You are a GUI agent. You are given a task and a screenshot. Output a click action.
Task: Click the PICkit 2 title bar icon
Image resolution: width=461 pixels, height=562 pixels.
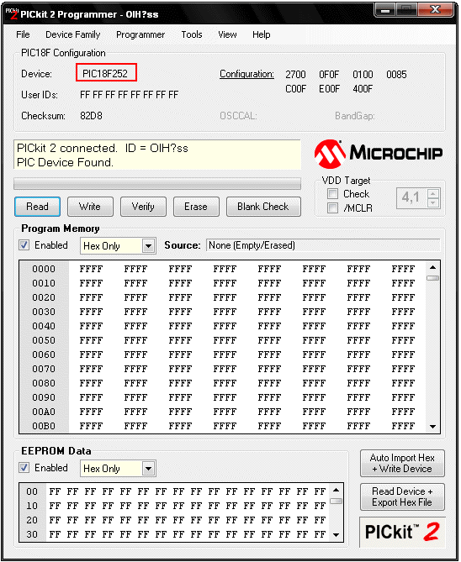tap(12, 13)
